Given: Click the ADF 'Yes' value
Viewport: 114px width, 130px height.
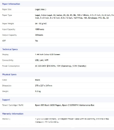Looking at the screenshot, I should [x=36, y=41].
